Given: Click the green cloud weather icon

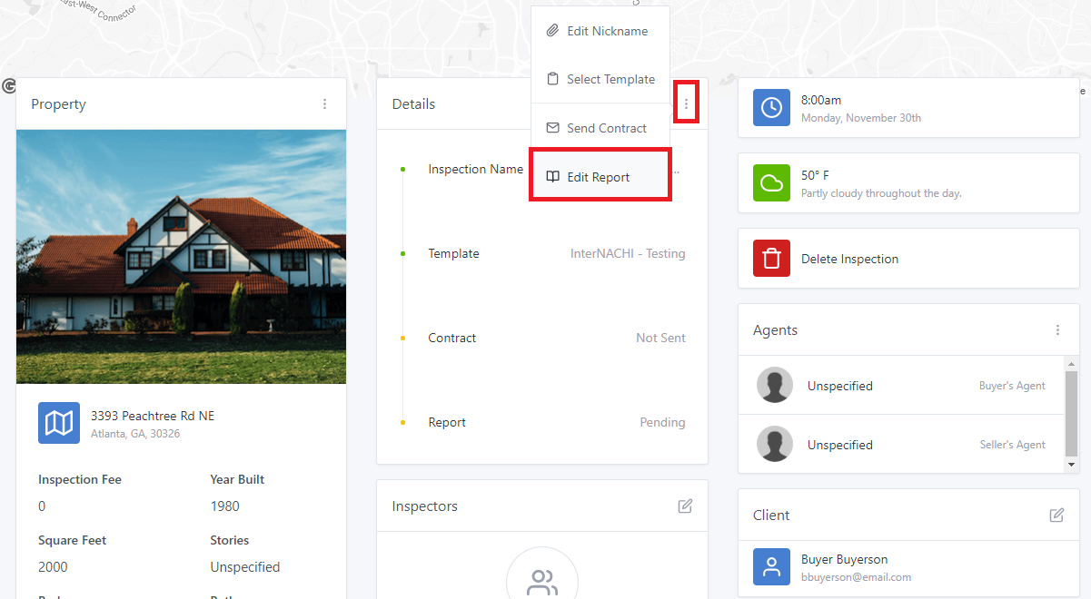Looking at the screenshot, I should (771, 183).
